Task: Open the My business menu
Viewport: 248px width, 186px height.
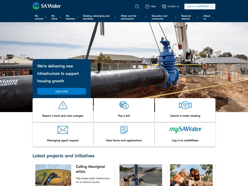Action: (70, 17)
